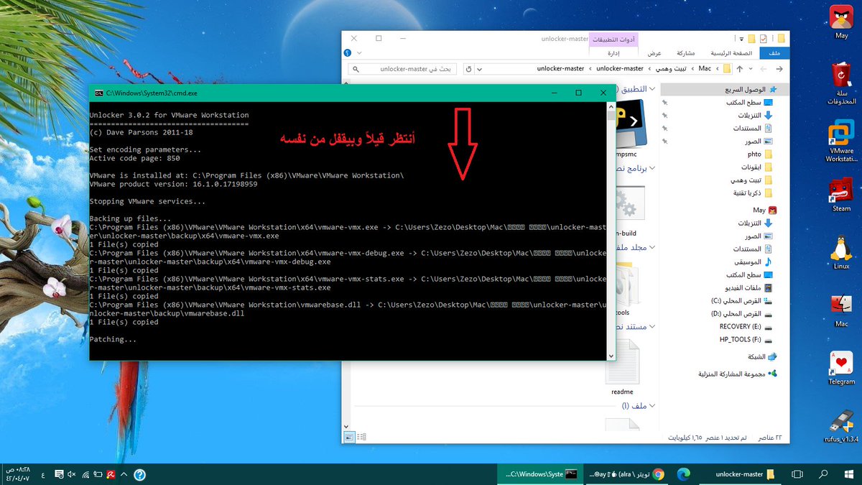Open RECOVERY (E:) drive in navigation pane
The image size is (862, 485).
746,327
